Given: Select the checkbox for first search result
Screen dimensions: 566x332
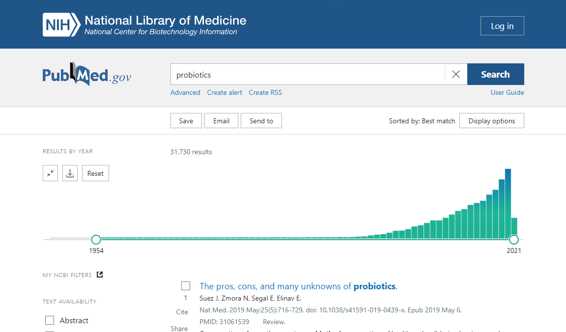Looking at the screenshot, I should pyautogui.click(x=186, y=286).
